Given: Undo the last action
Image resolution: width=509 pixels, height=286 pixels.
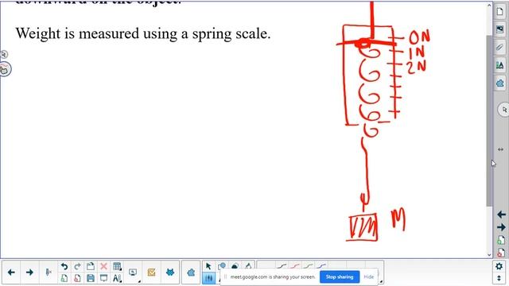Looking at the screenshot, I should pyautogui.click(x=64, y=267).
